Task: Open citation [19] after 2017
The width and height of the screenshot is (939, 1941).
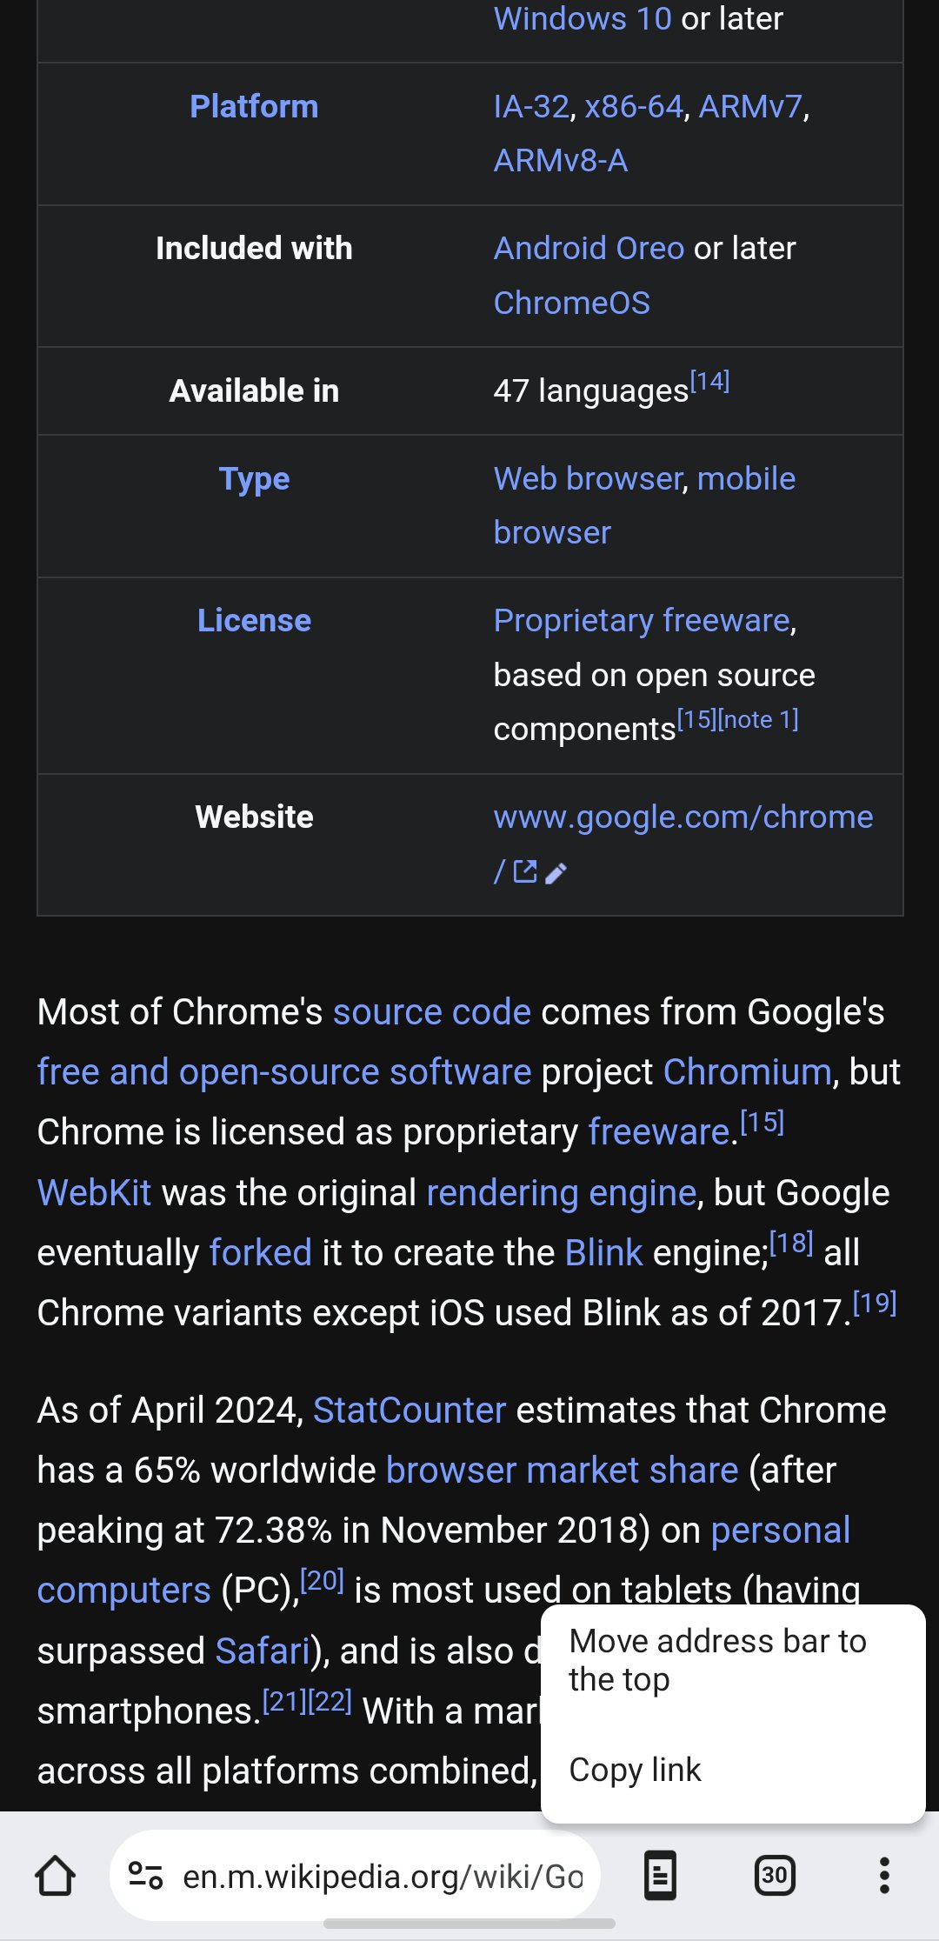Action: pos(875,1303)
